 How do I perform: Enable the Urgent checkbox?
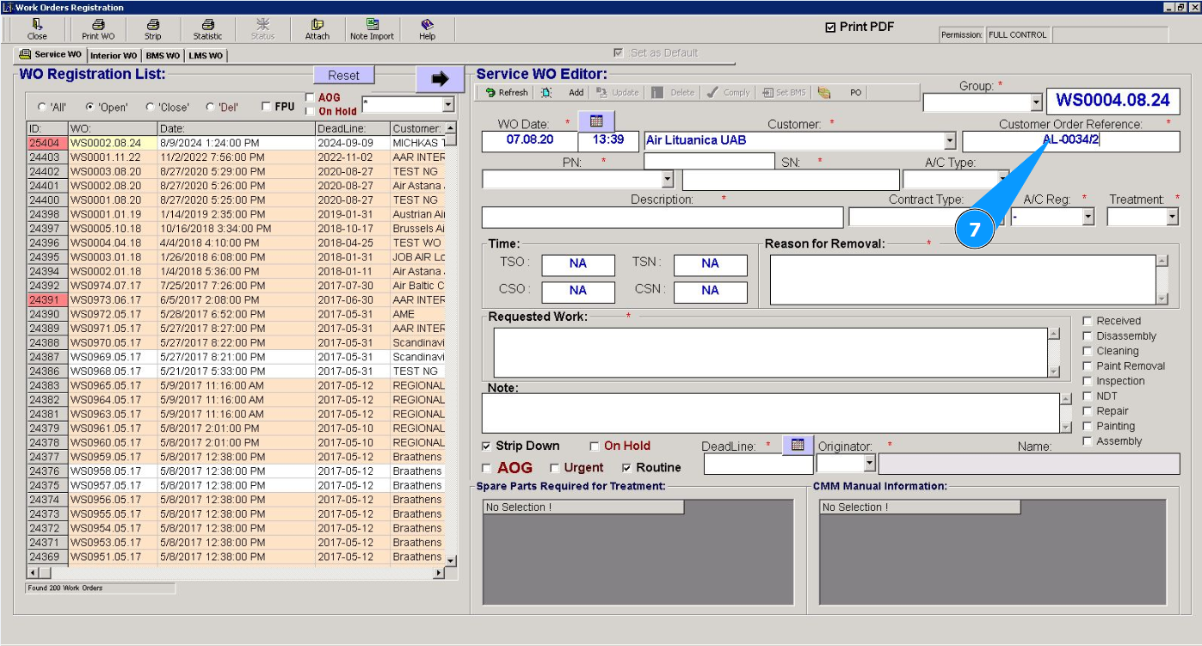(556, 468)
